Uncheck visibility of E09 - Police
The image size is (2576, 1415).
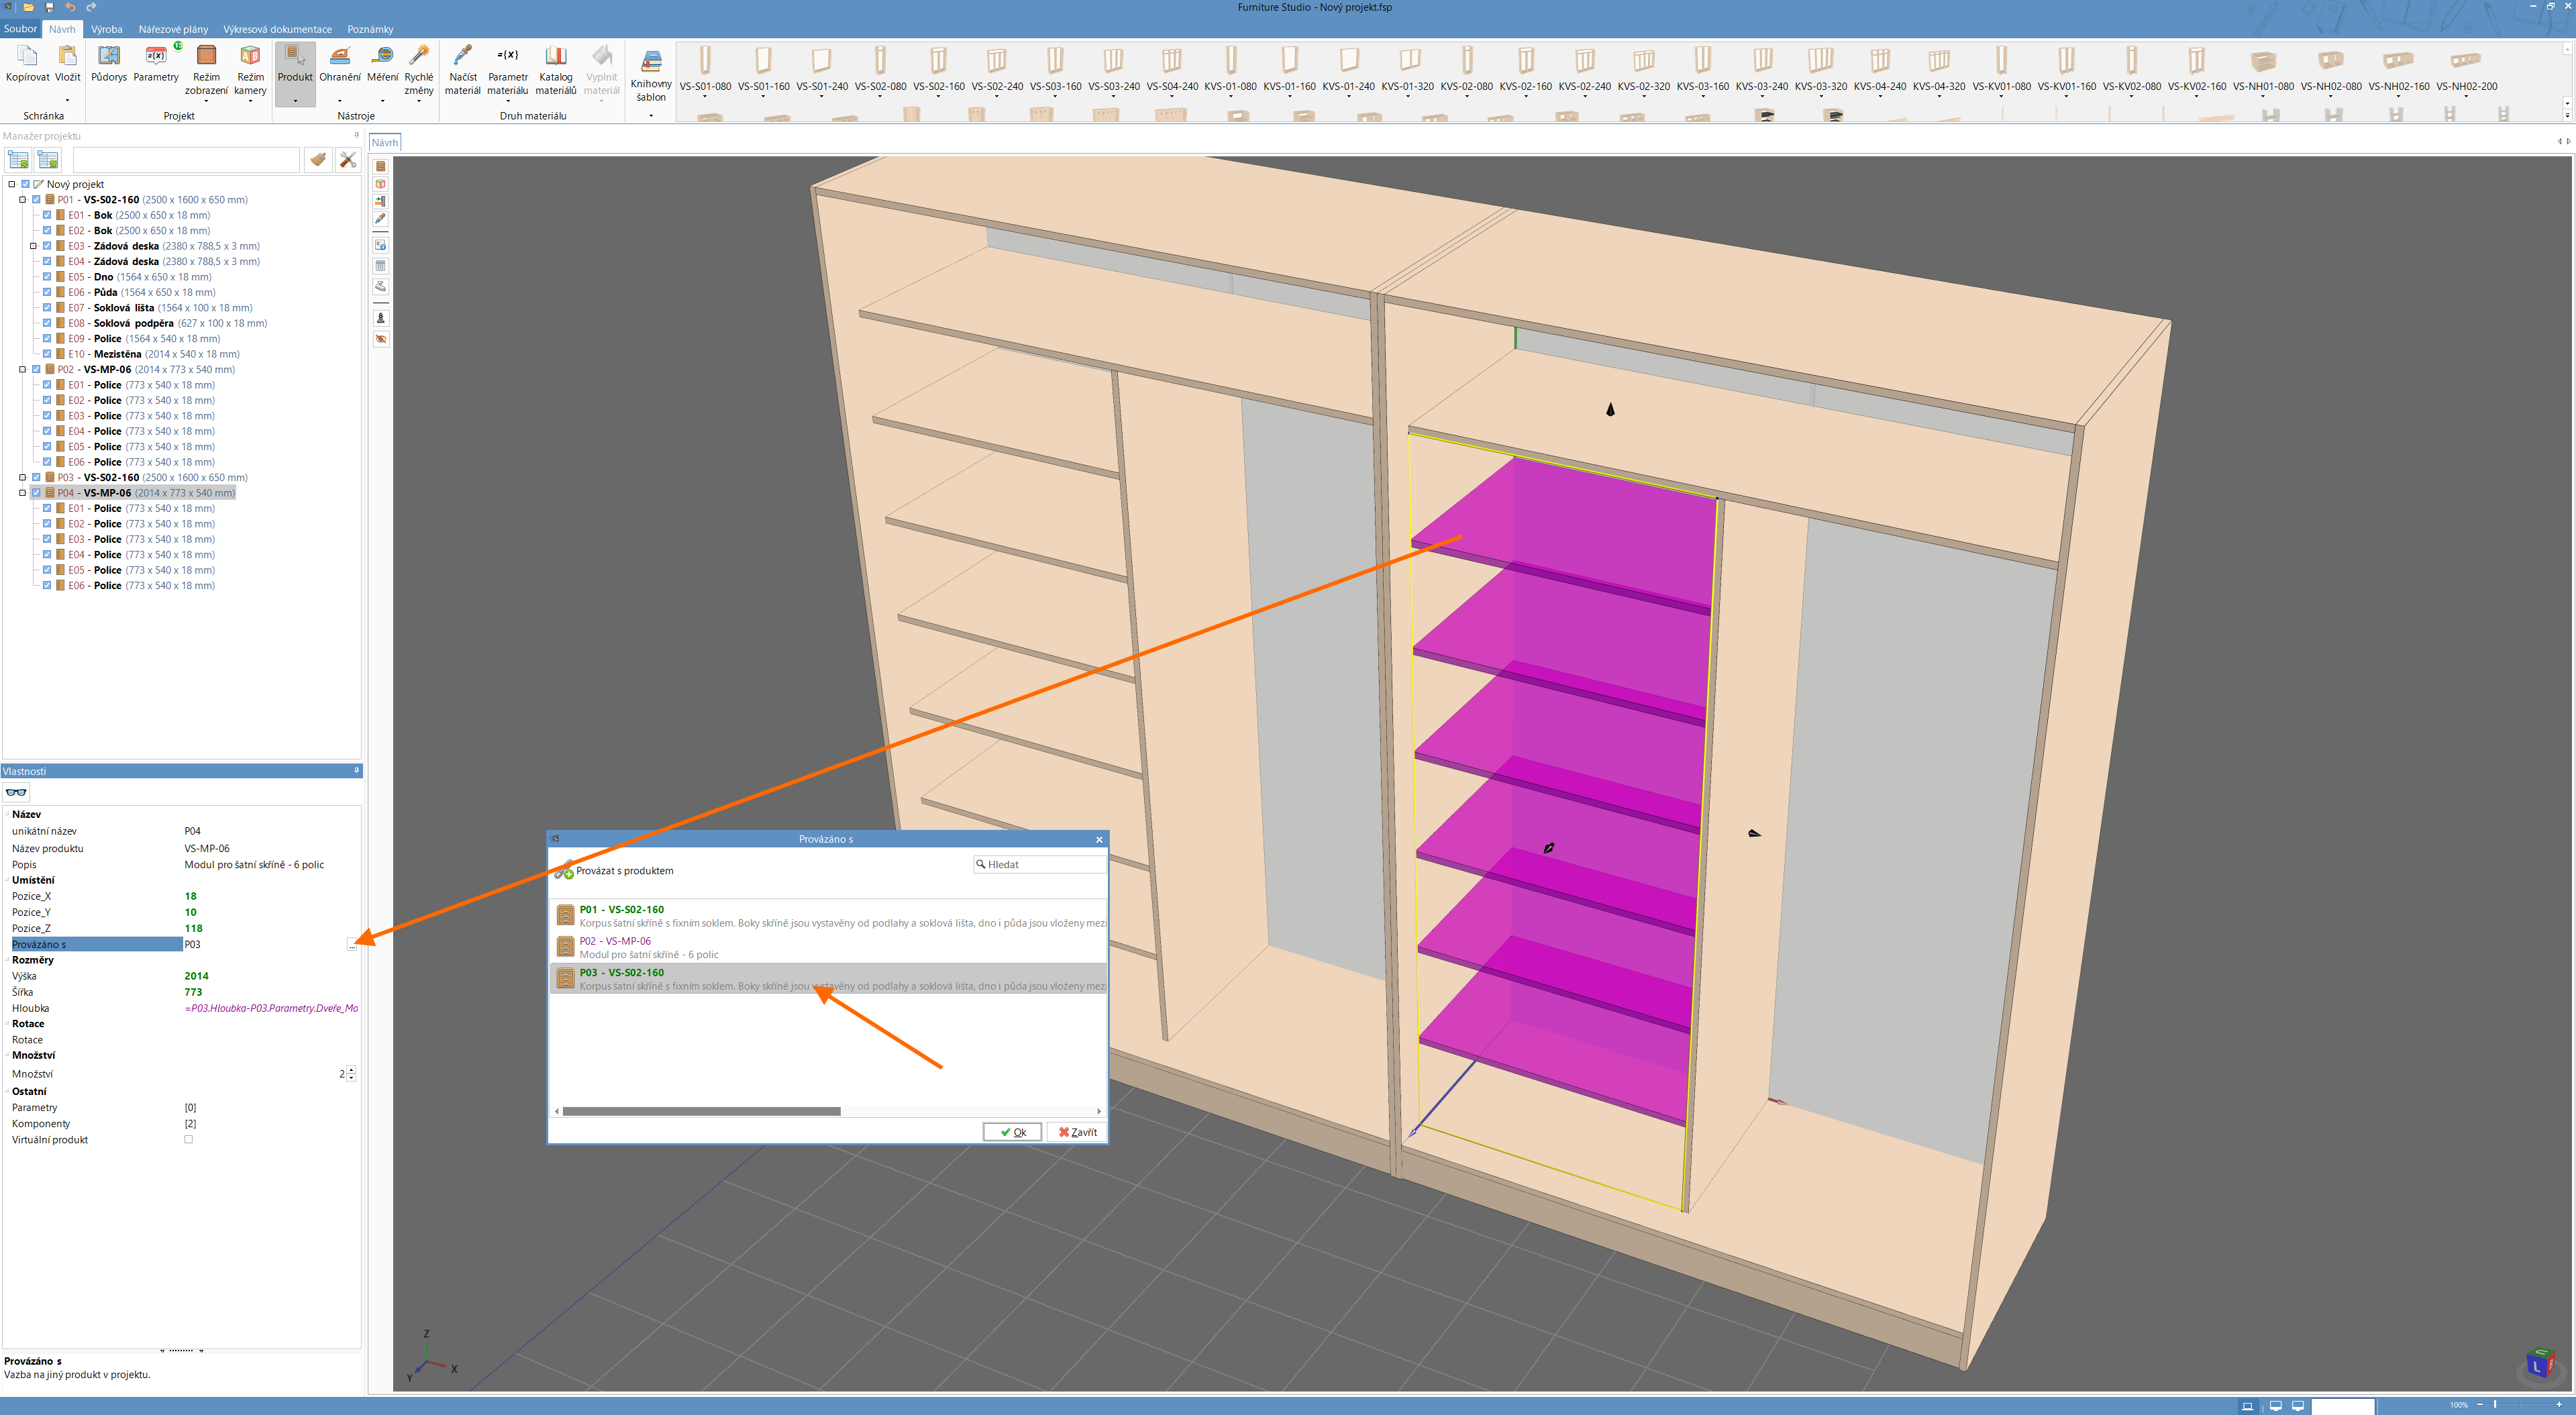tap(47, 339)
